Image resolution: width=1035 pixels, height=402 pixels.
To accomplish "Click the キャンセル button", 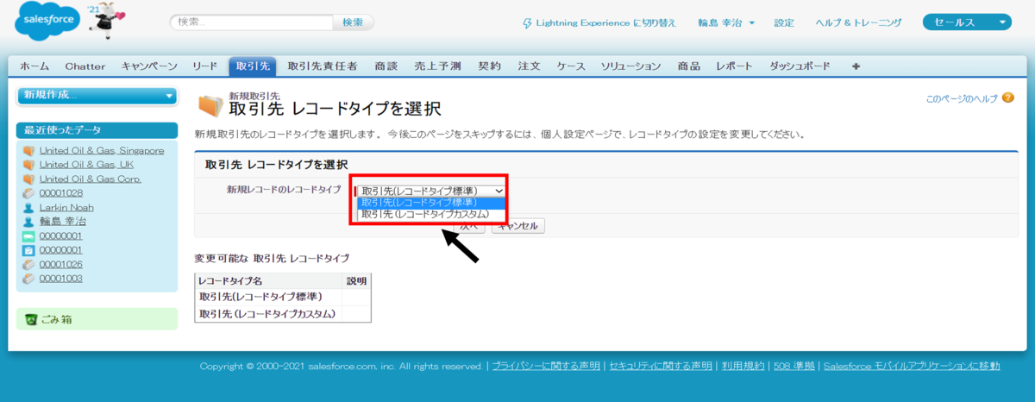I will click(x=517, y=226).
